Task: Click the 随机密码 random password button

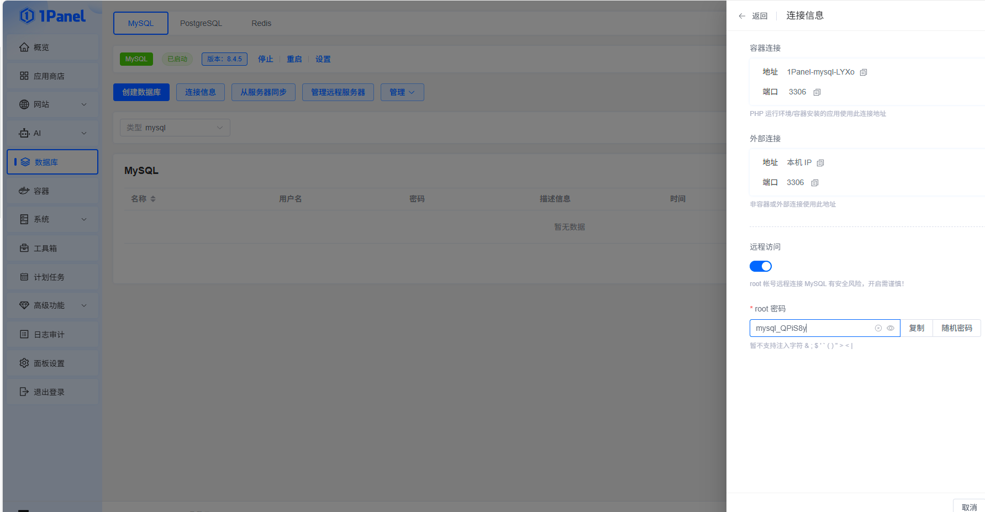Action: point(956,328)
